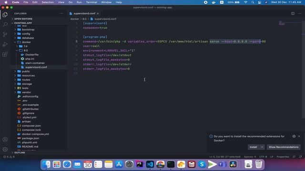The height and width of the screenshot is (171, 305).
Task: Open Visual Studio Code from the Dock
Action: (150, 164)
